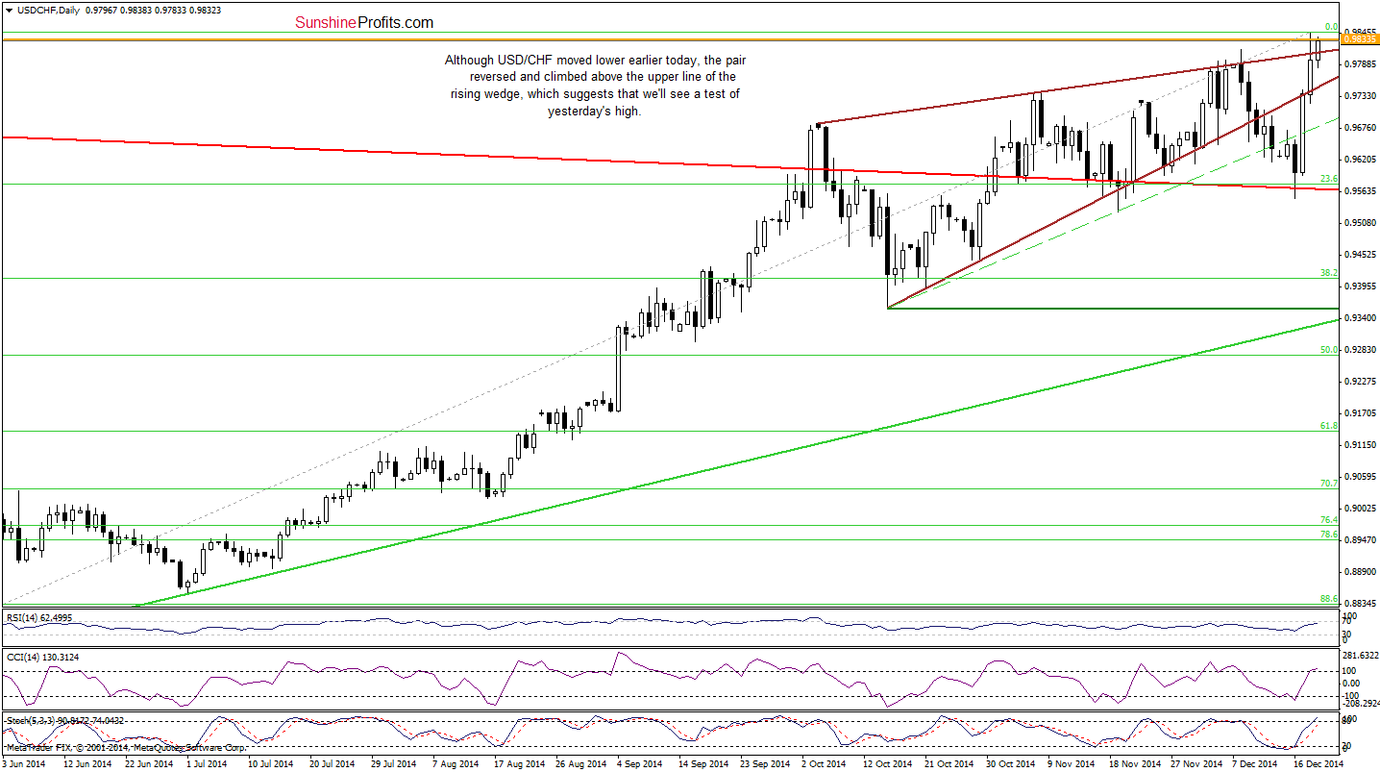Select the 70.7 Fibonacci level label
The width and height of the screenshot is (1380, 772).
click(x=1329, y=484)
